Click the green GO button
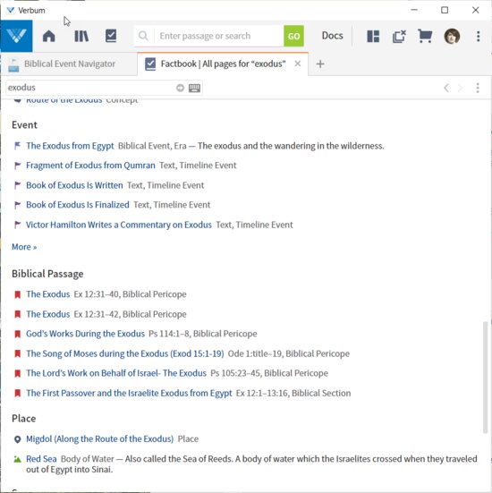Screen dimensions: 492x493 point(293,36)
